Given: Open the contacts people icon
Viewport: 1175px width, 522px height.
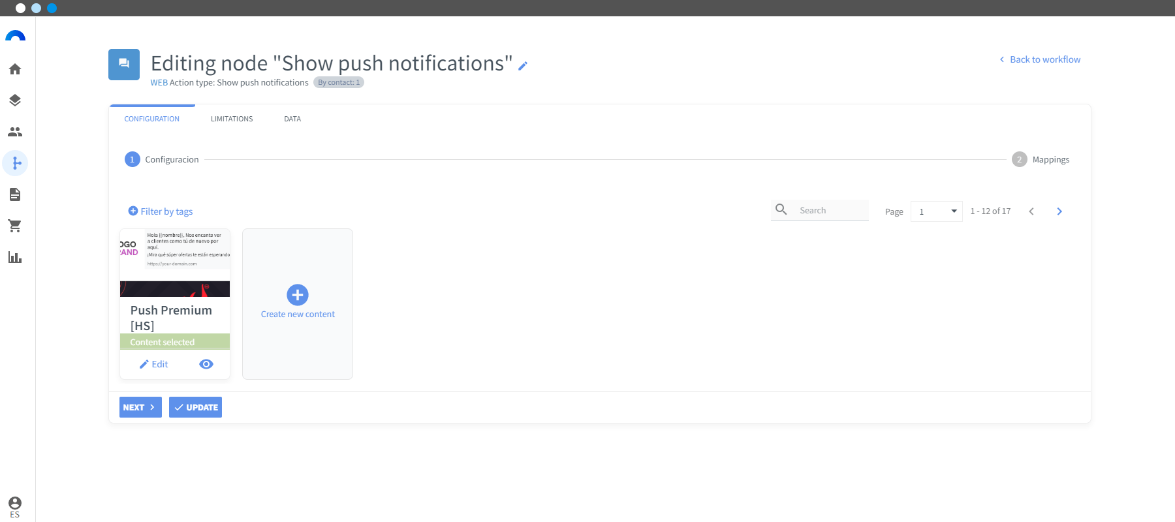Looking at the screenshot, I should tap(15, 132).
